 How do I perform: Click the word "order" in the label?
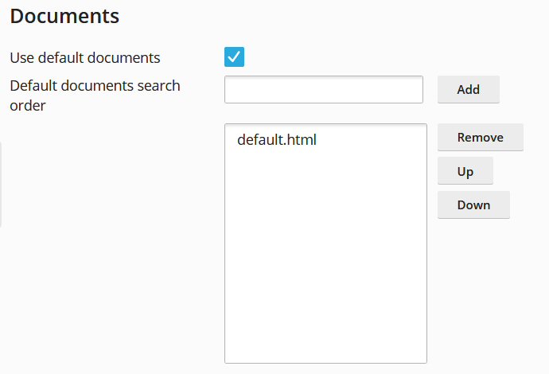[28, 106]
